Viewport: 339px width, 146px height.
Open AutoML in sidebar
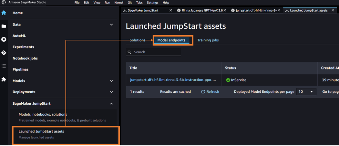click(19, 36)
